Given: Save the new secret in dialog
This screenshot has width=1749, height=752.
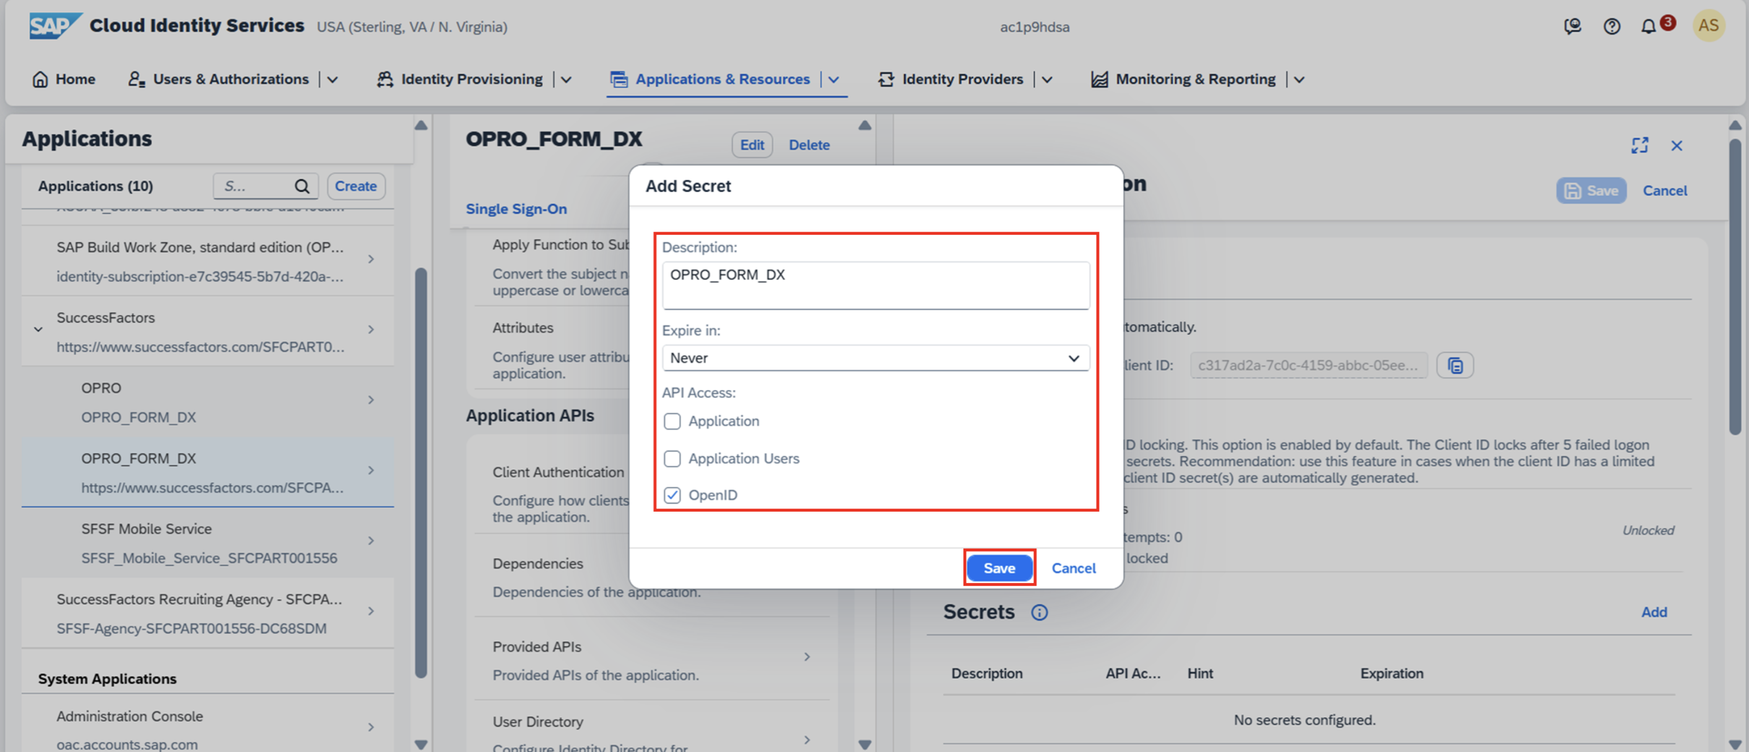Looking at the screenshot, I should click(x=999, y=568).
